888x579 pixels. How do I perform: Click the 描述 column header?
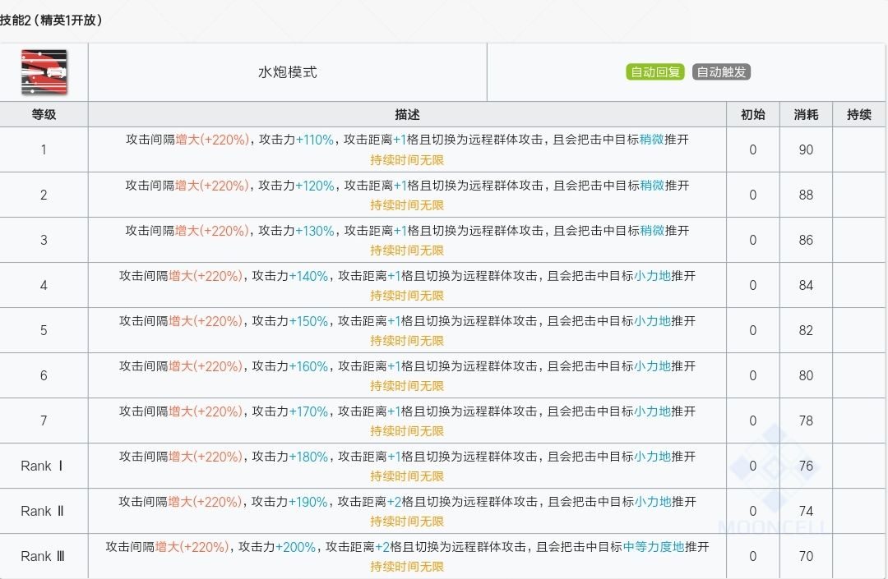click(407, 115)
